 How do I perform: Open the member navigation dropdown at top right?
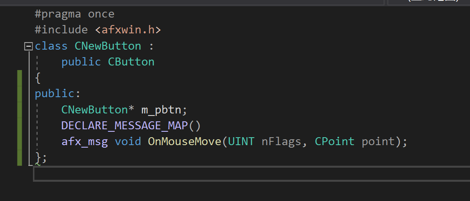click(x=429, y=2)
